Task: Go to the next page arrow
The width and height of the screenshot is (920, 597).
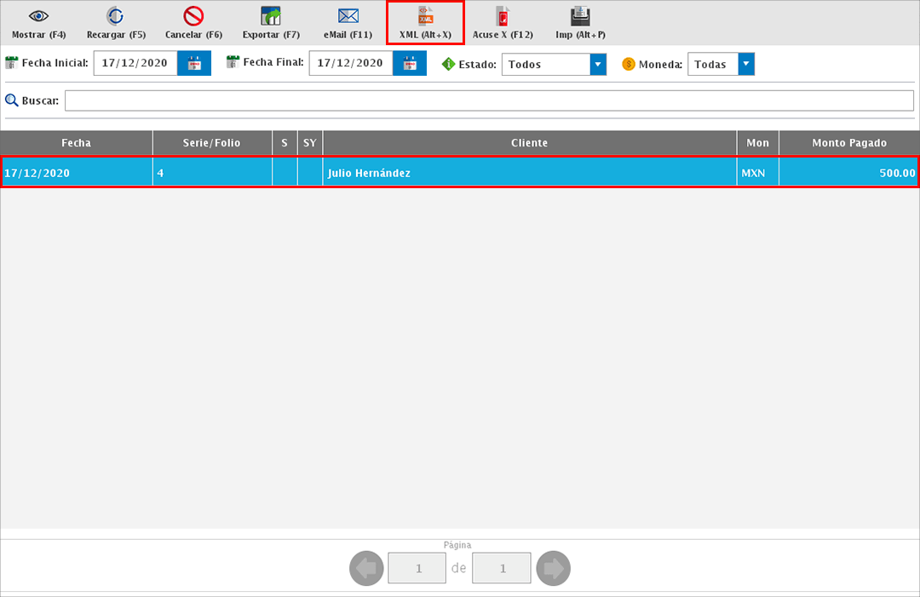Action: click(x=554, y=568)
